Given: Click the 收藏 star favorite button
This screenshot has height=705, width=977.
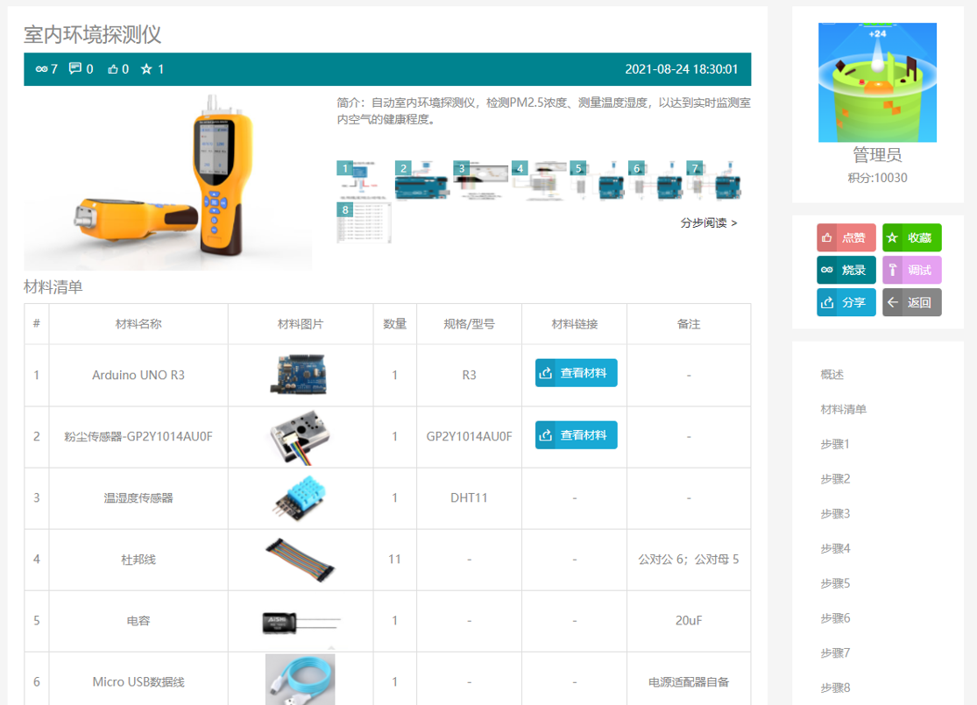Looking at the screenshot, I should 911,237.
